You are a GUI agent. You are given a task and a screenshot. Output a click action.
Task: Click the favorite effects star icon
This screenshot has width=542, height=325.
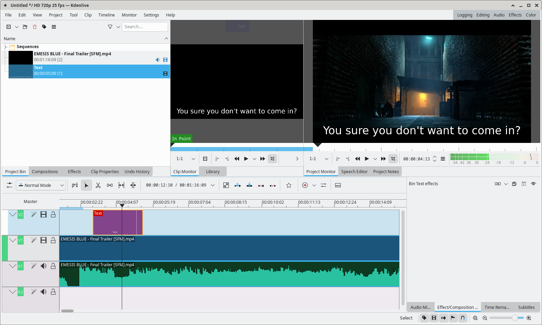click(289, 185)
